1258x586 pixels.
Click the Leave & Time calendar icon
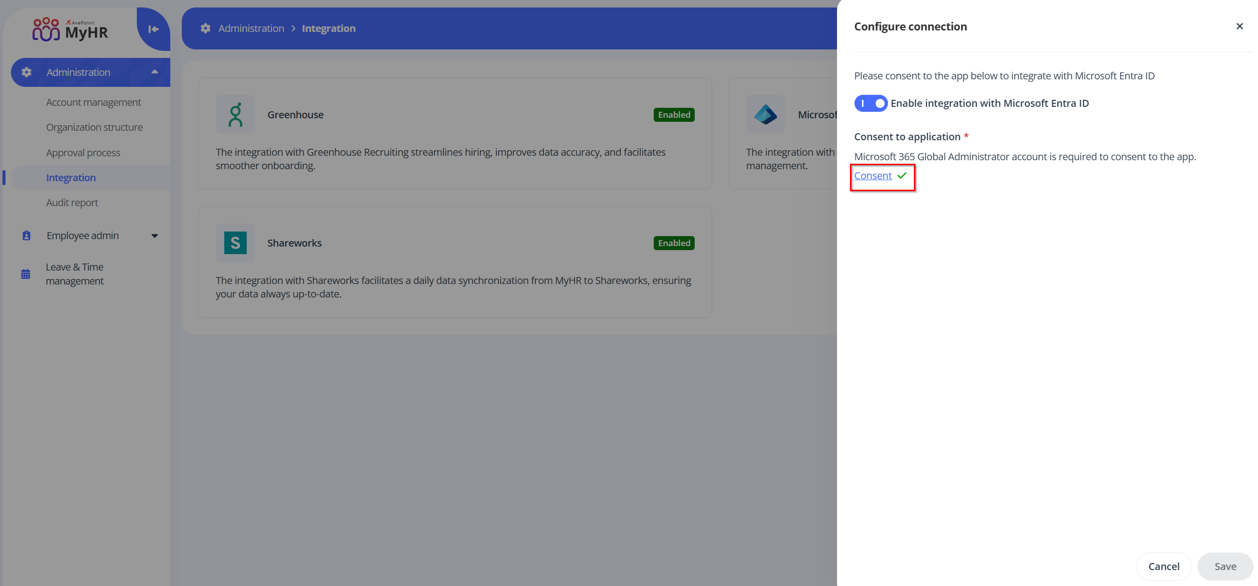tap(26, 274)
